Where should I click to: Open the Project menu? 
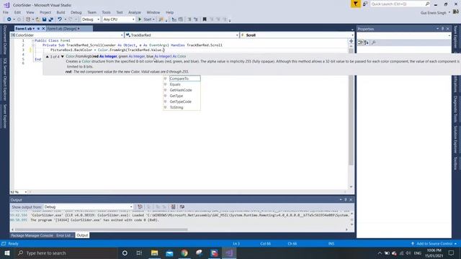click(x=45, y=12)
